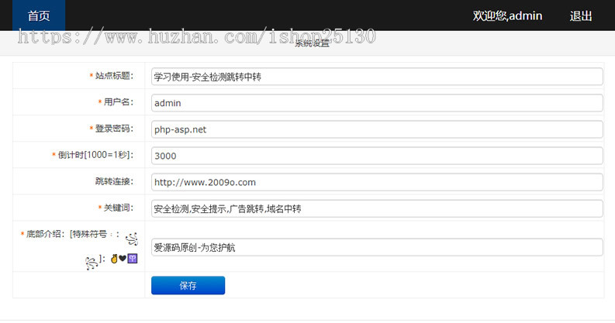Click the 倒计时[1000=1秒] label
615x323 pixels.
coord(95,155)
